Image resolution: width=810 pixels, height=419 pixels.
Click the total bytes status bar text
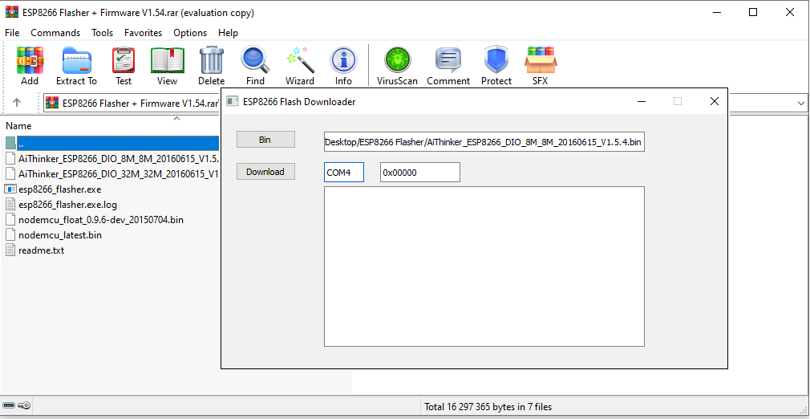pos(488,407)
